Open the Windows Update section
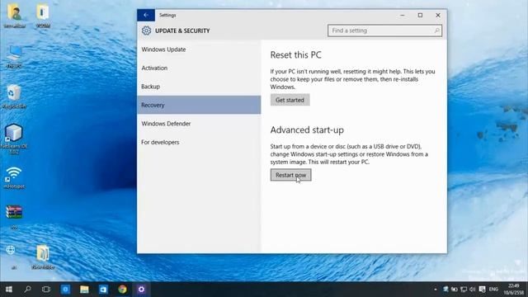 (199, 49)
